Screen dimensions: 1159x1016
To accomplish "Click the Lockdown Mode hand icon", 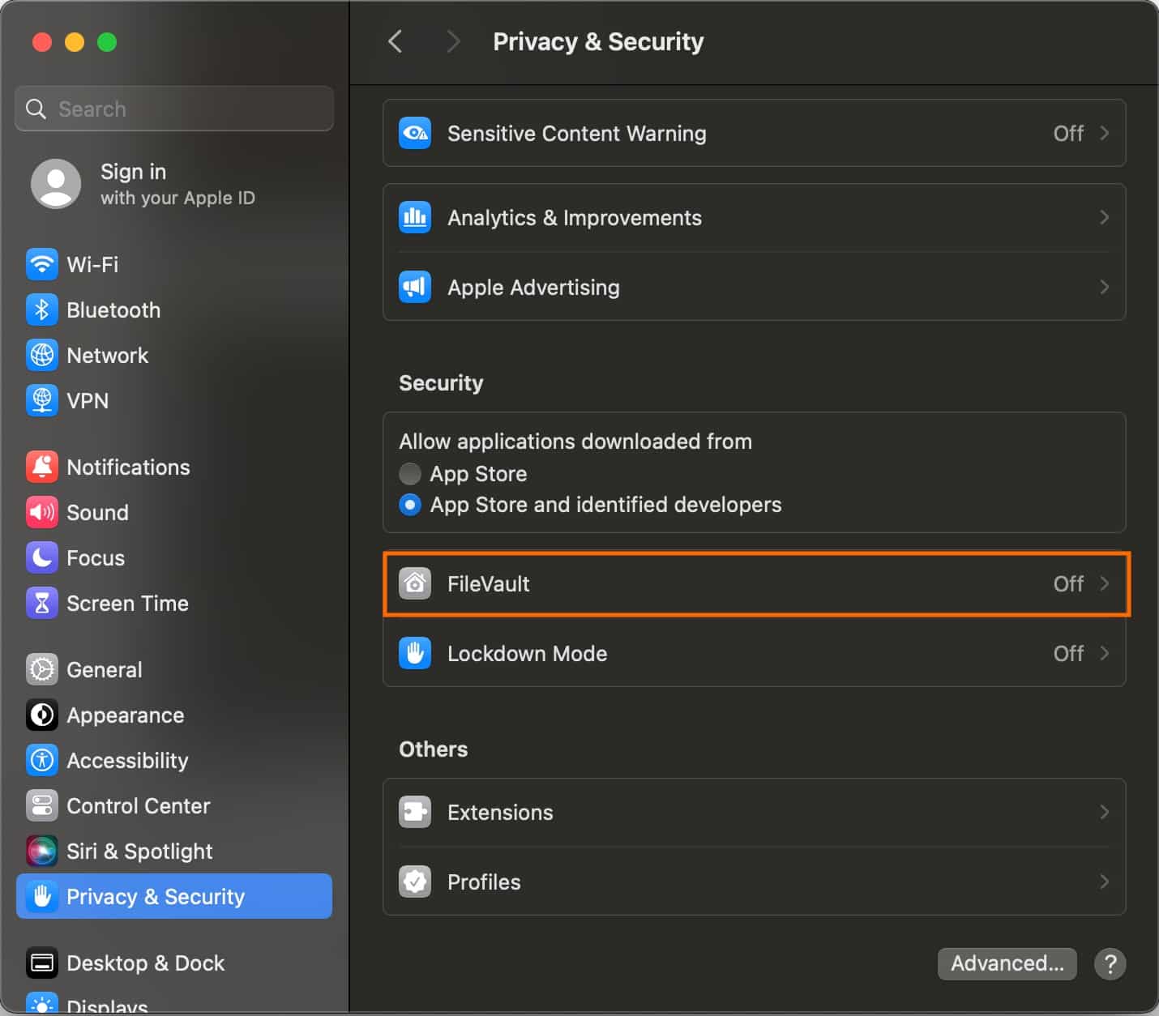I will (415, 653).
